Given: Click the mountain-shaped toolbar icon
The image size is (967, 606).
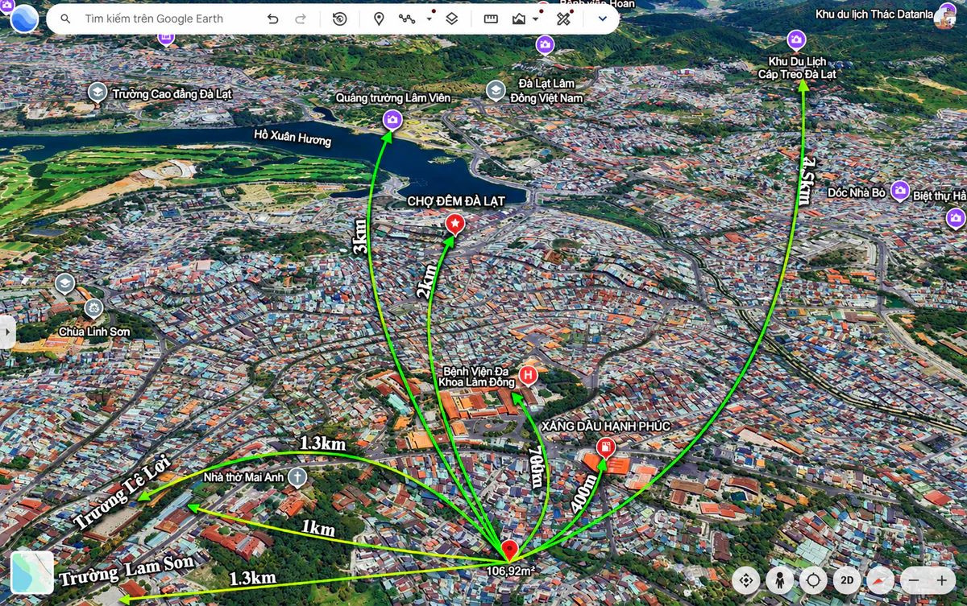Looking at the screenshot, I should pyautogui.click(x=519, y=19).
